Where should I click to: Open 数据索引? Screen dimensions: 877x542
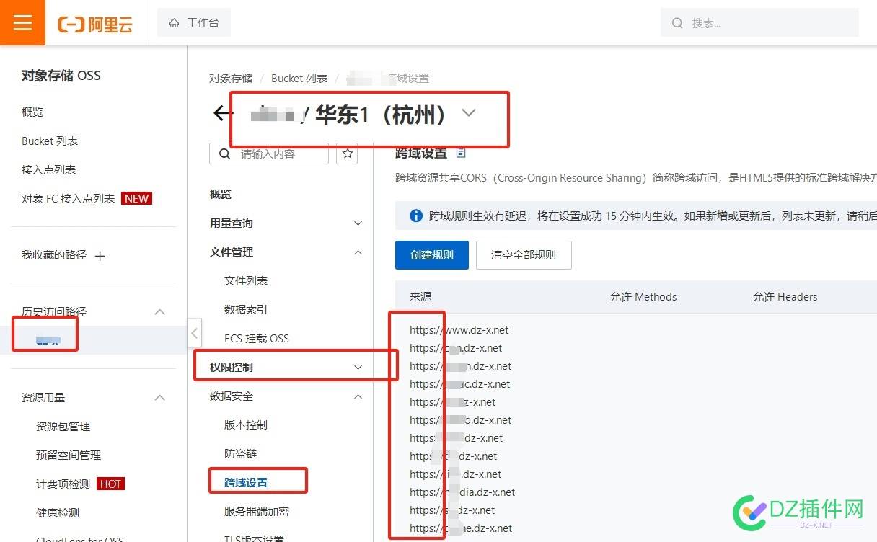pos(246,309)
